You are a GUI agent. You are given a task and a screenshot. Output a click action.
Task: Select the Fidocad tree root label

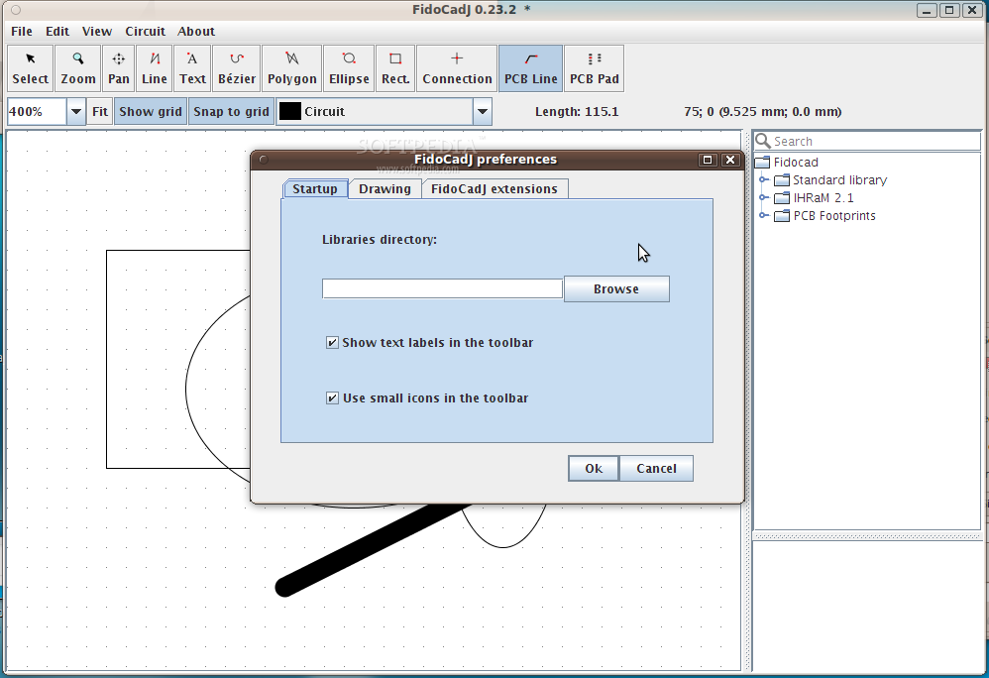point(796,163)
